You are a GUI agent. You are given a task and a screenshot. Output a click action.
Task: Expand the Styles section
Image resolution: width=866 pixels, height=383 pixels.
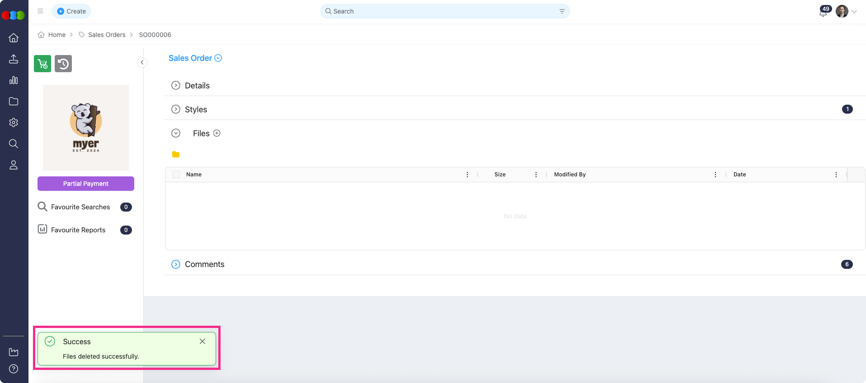pos(176,110)
